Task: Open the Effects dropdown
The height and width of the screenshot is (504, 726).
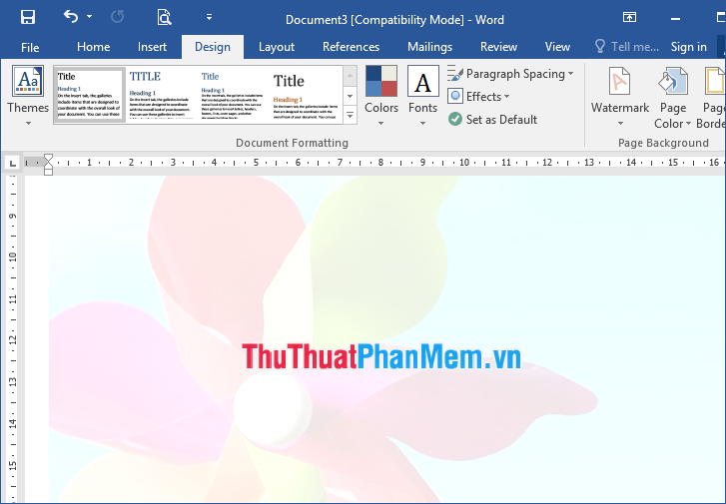Action: [x=478, y=96]
